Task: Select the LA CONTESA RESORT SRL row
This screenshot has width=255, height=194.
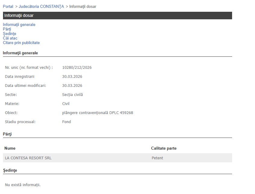Action: (28, 158)
